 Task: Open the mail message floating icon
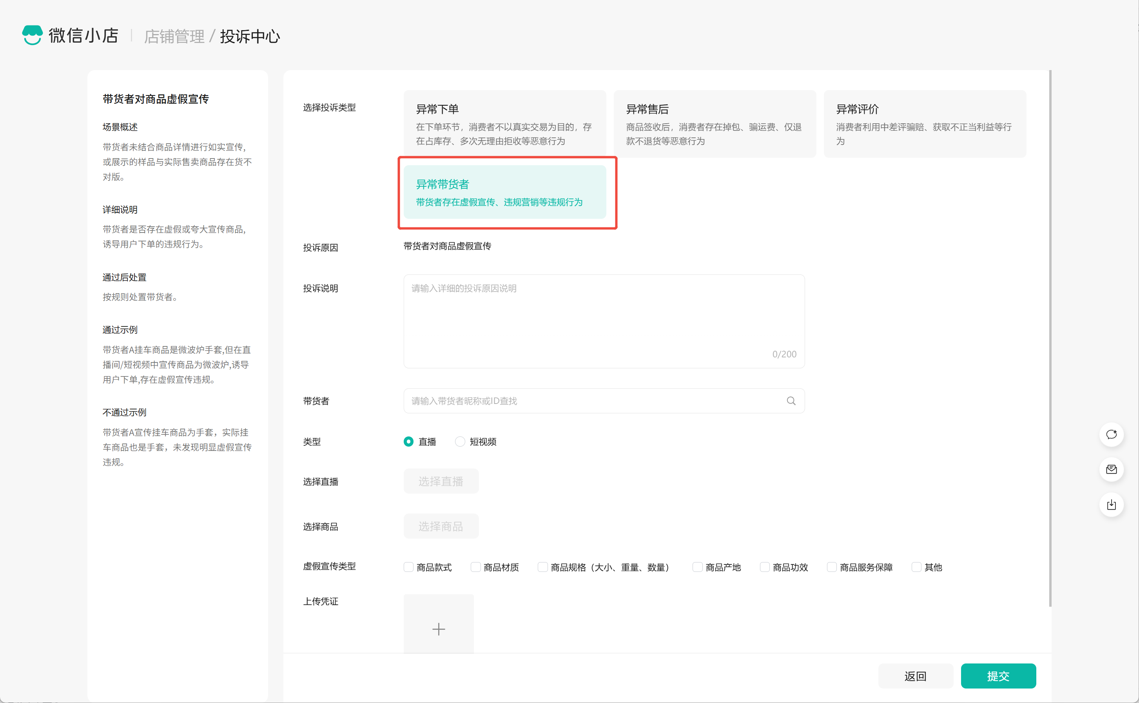(1111, 470)
